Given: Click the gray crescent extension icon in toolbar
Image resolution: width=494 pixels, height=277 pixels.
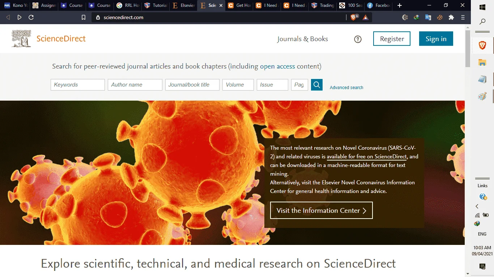Looking at the screenshot, I should [x=405, y=17].
